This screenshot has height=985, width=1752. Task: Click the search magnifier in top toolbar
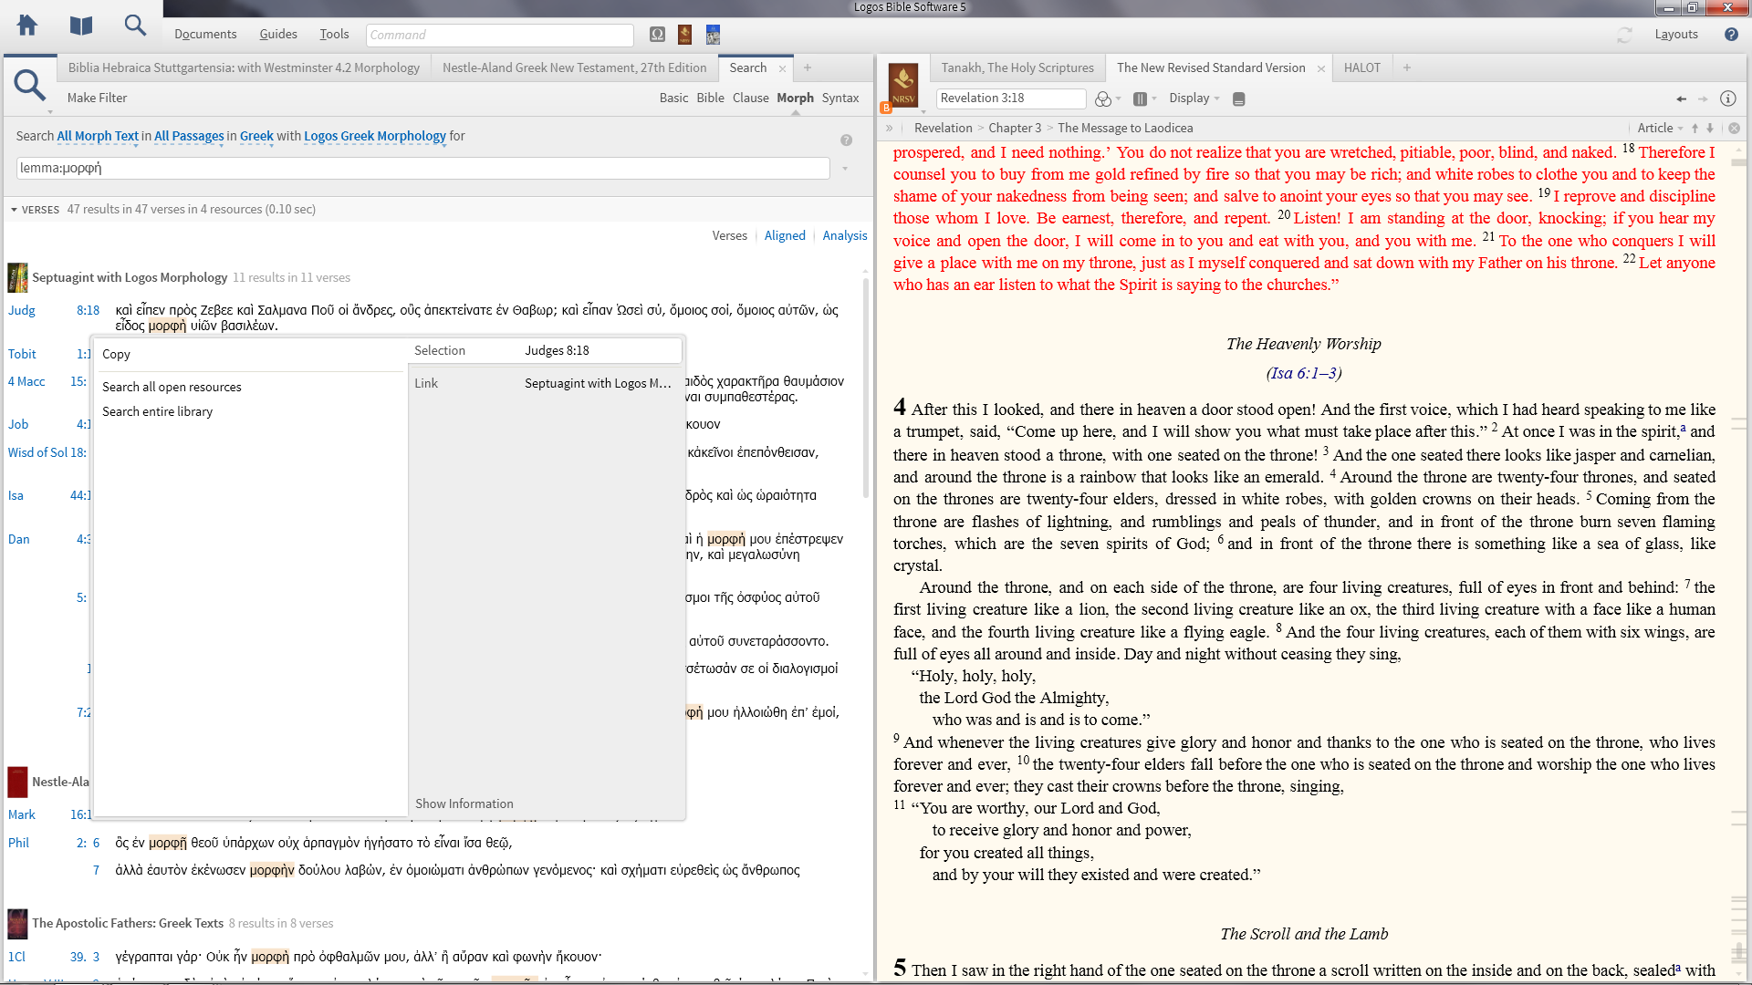click(135, 26)
